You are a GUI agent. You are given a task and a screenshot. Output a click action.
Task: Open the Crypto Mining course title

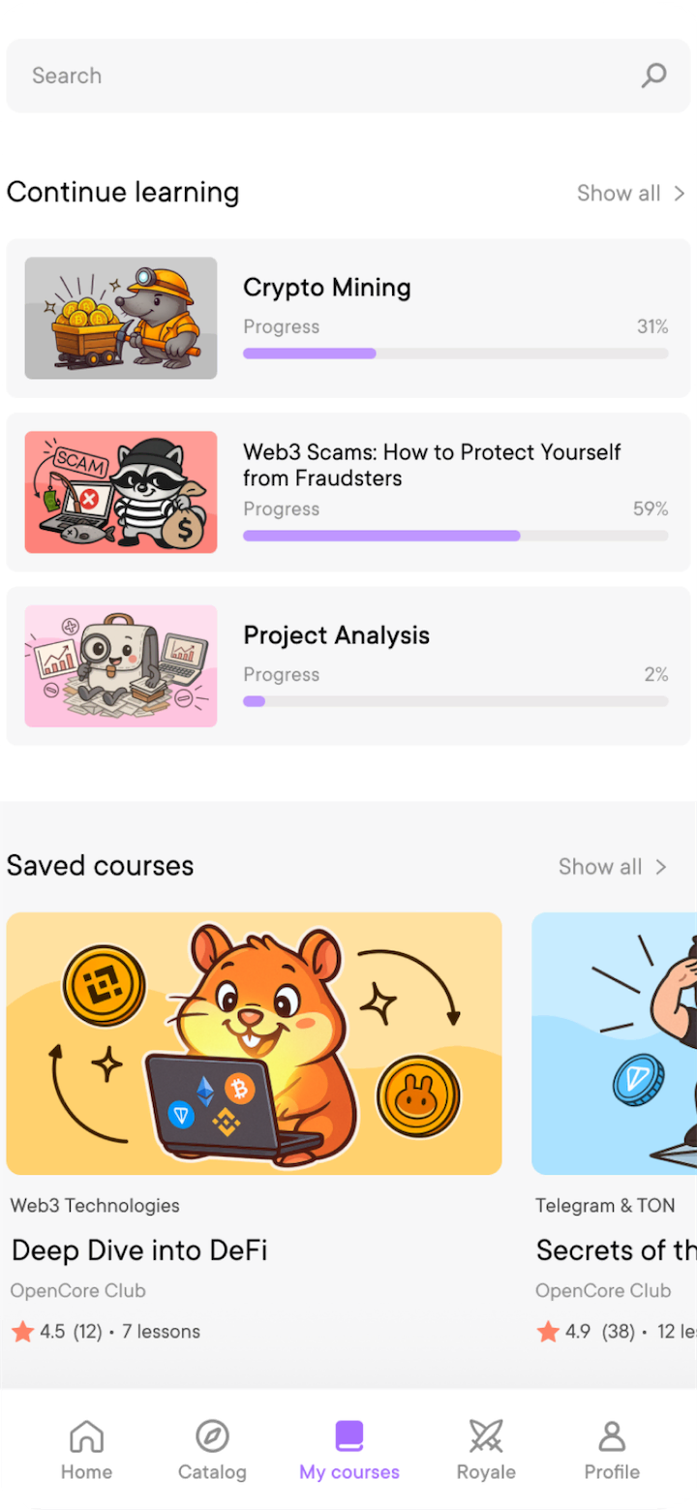click(327, 288)
